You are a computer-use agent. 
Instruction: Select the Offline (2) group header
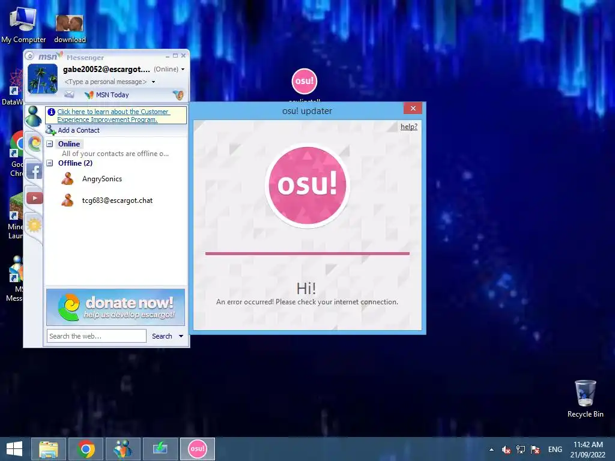tap(75, 163)
